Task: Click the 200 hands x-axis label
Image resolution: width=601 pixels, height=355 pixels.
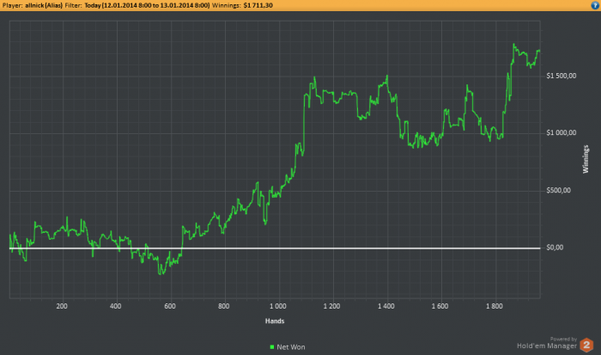Action: coord(62,306)
